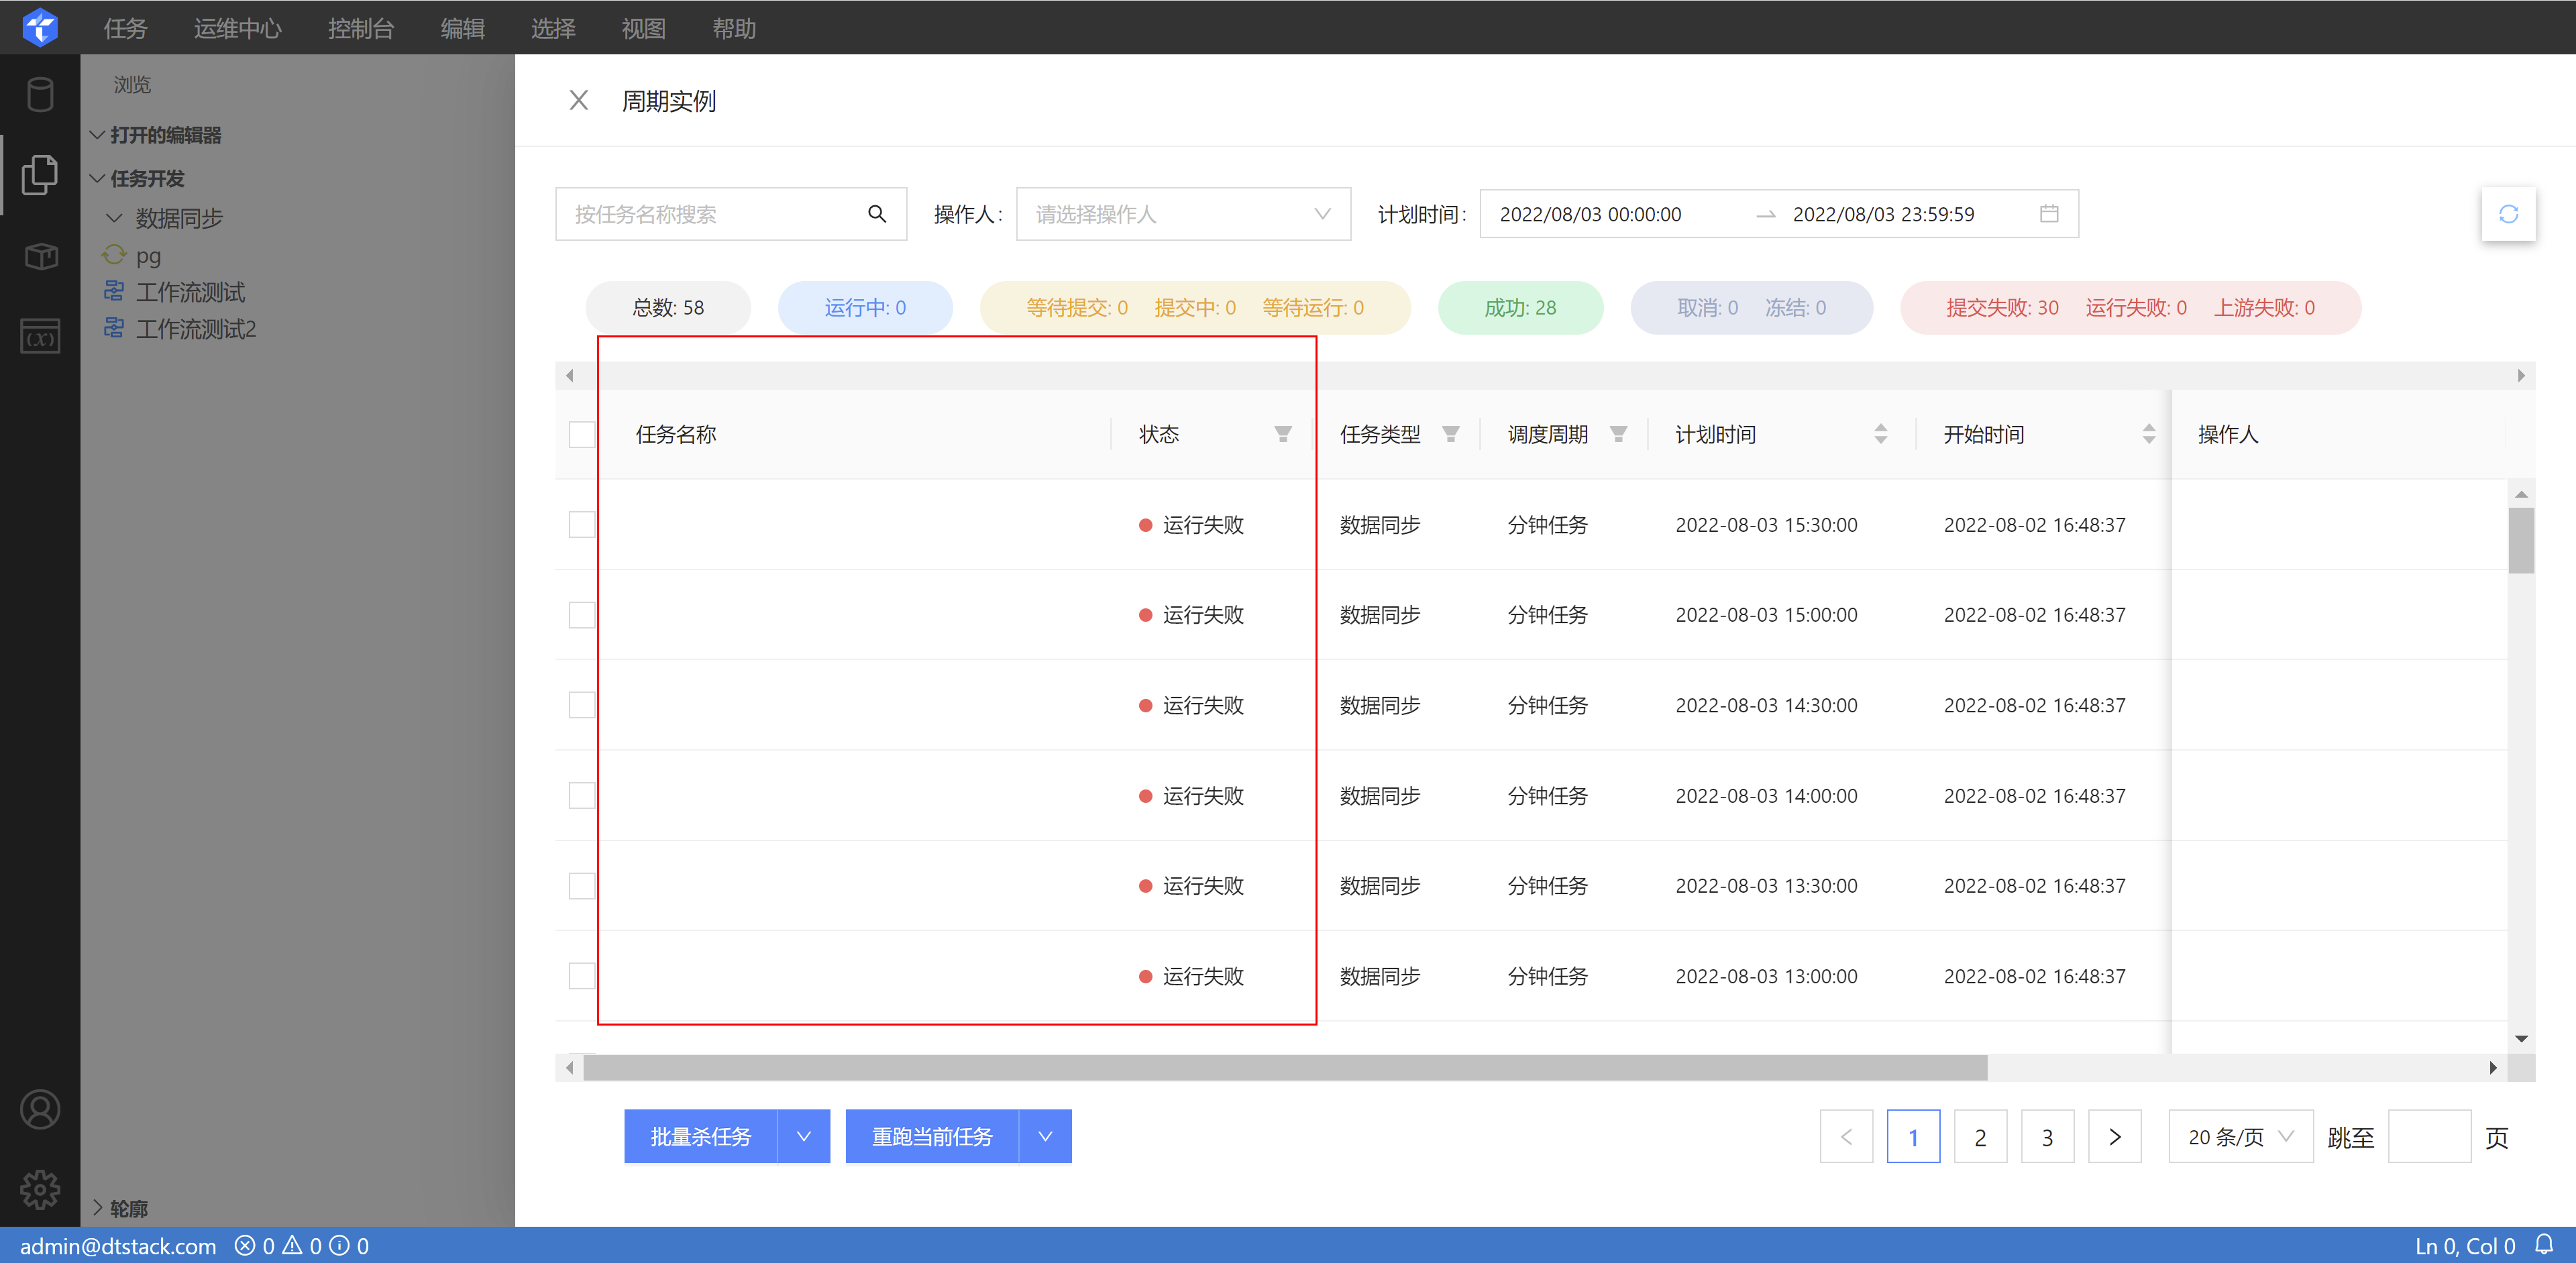Click the 调度周期 column filter icon
The width and height of the screenshot is (2576, 1263).
1618,434
